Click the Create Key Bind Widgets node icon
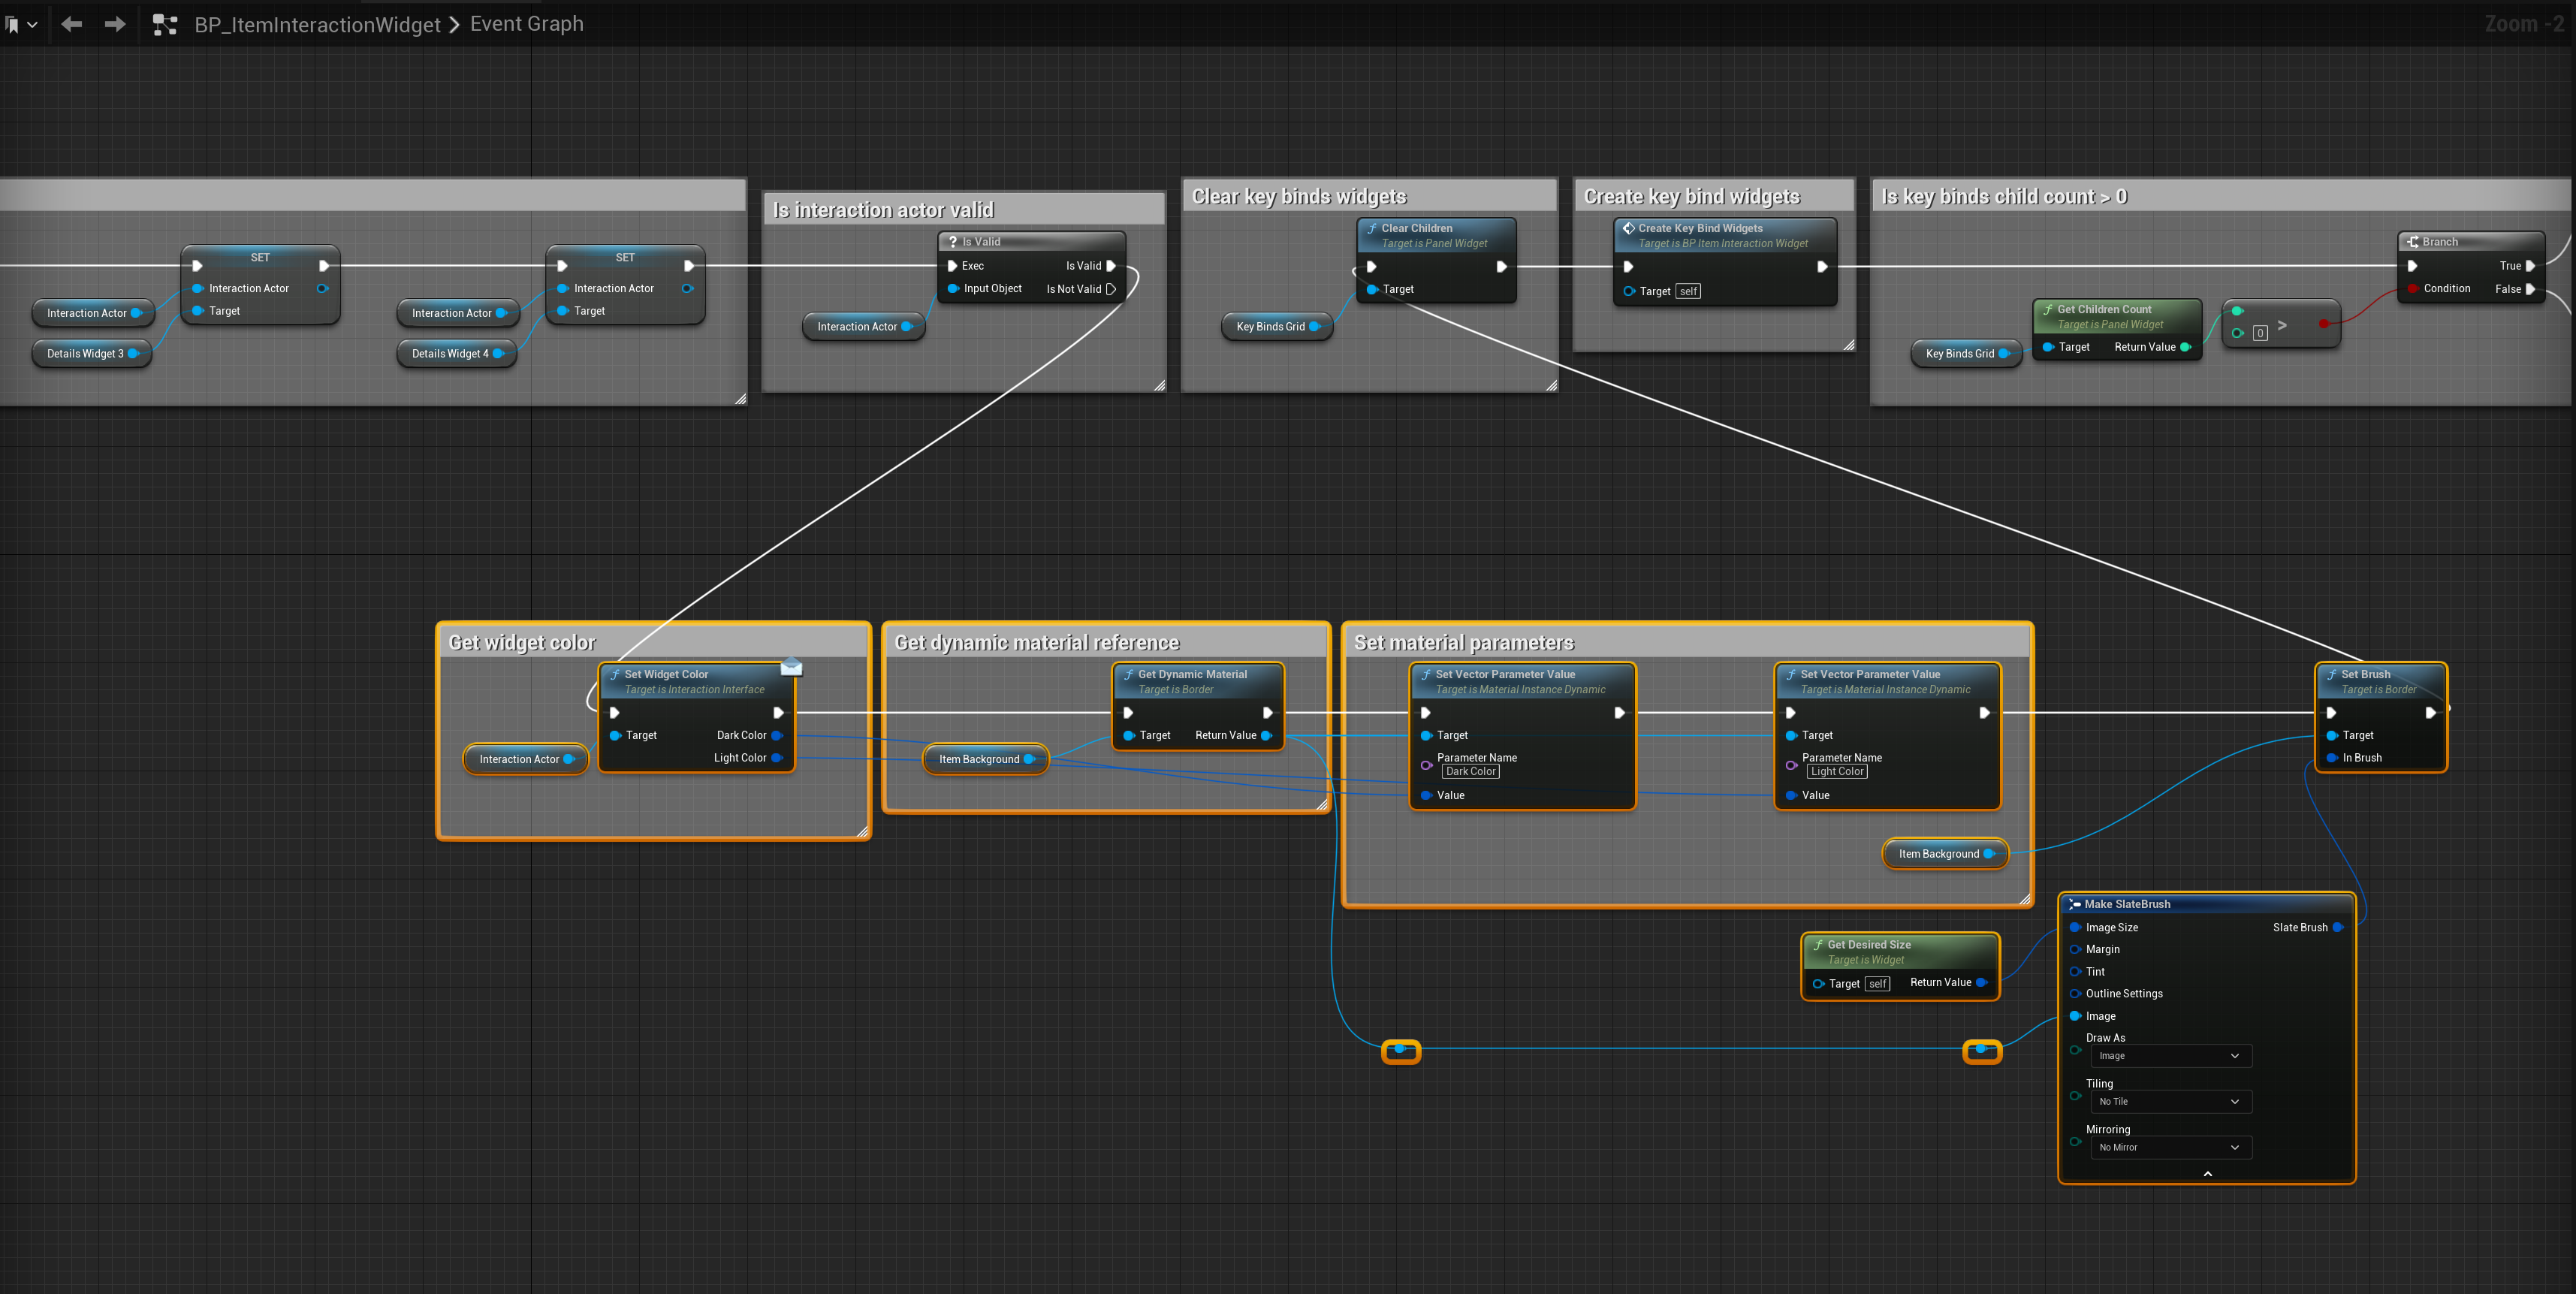This screenshot has height=1294, width=2576. pyautogui.click(x=1628, y=228)
